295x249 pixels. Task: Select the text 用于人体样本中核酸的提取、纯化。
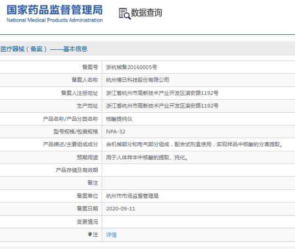tap(147, 157)
